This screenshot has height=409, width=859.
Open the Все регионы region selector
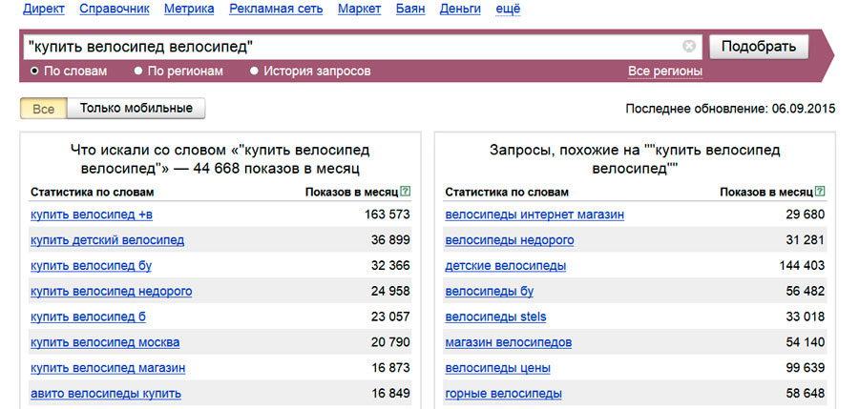coord(665,72)
